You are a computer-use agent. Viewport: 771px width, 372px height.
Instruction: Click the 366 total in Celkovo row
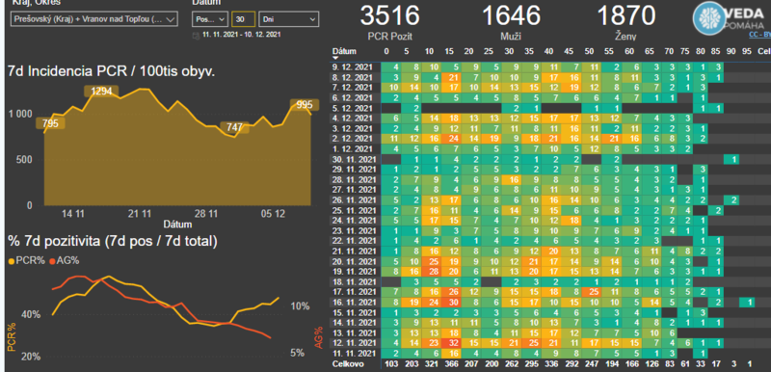(450, 364)
